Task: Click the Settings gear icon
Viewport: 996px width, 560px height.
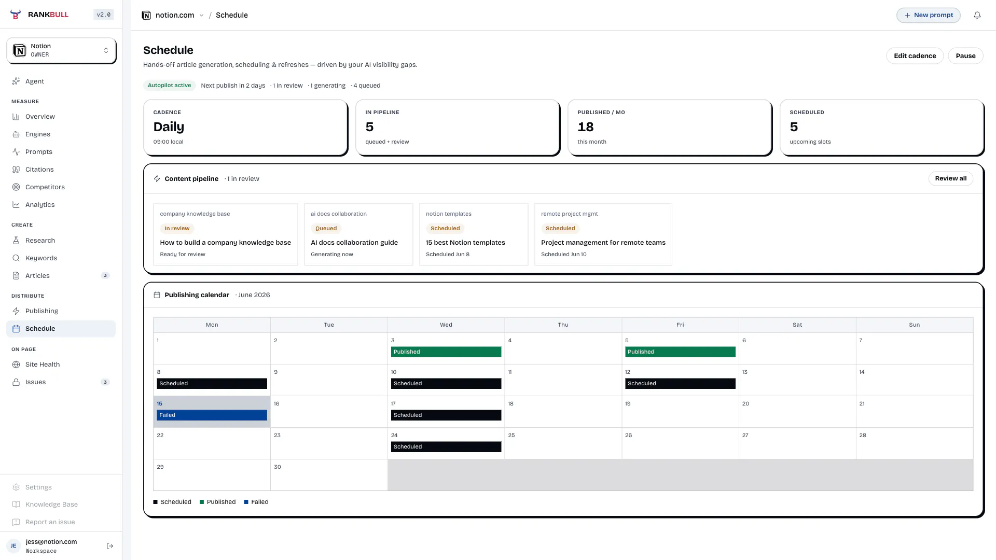Action: [16, 487]
